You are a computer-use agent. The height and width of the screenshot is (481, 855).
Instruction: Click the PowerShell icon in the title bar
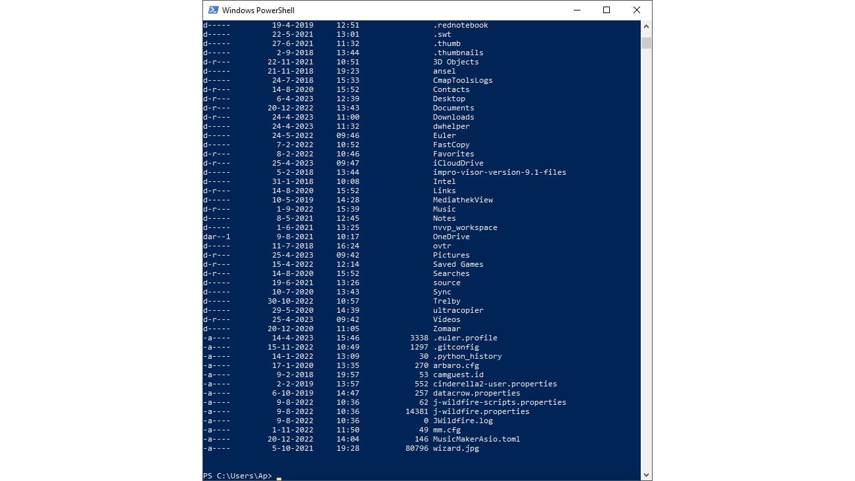click(x=214, y=10)
